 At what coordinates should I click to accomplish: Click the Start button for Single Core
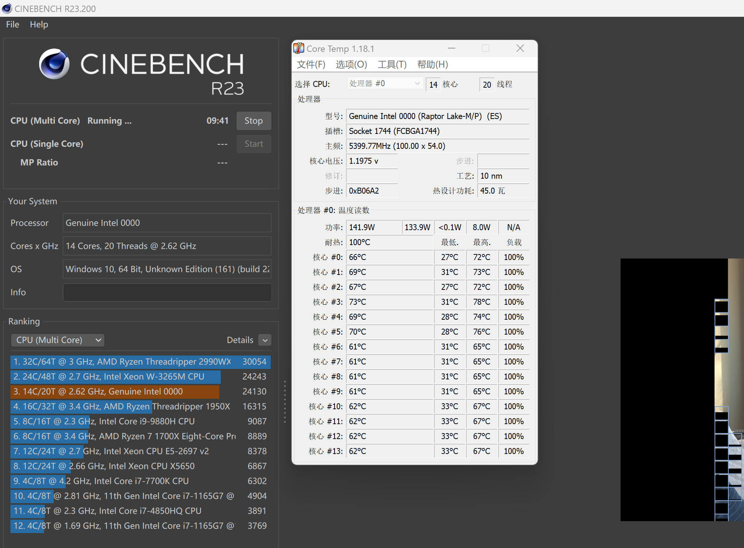coord(254,144)
